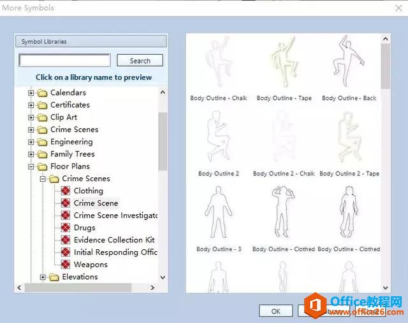This screenshot has width=408, height=323.
Task: Open the Clothing library
Action: [89, 191]
